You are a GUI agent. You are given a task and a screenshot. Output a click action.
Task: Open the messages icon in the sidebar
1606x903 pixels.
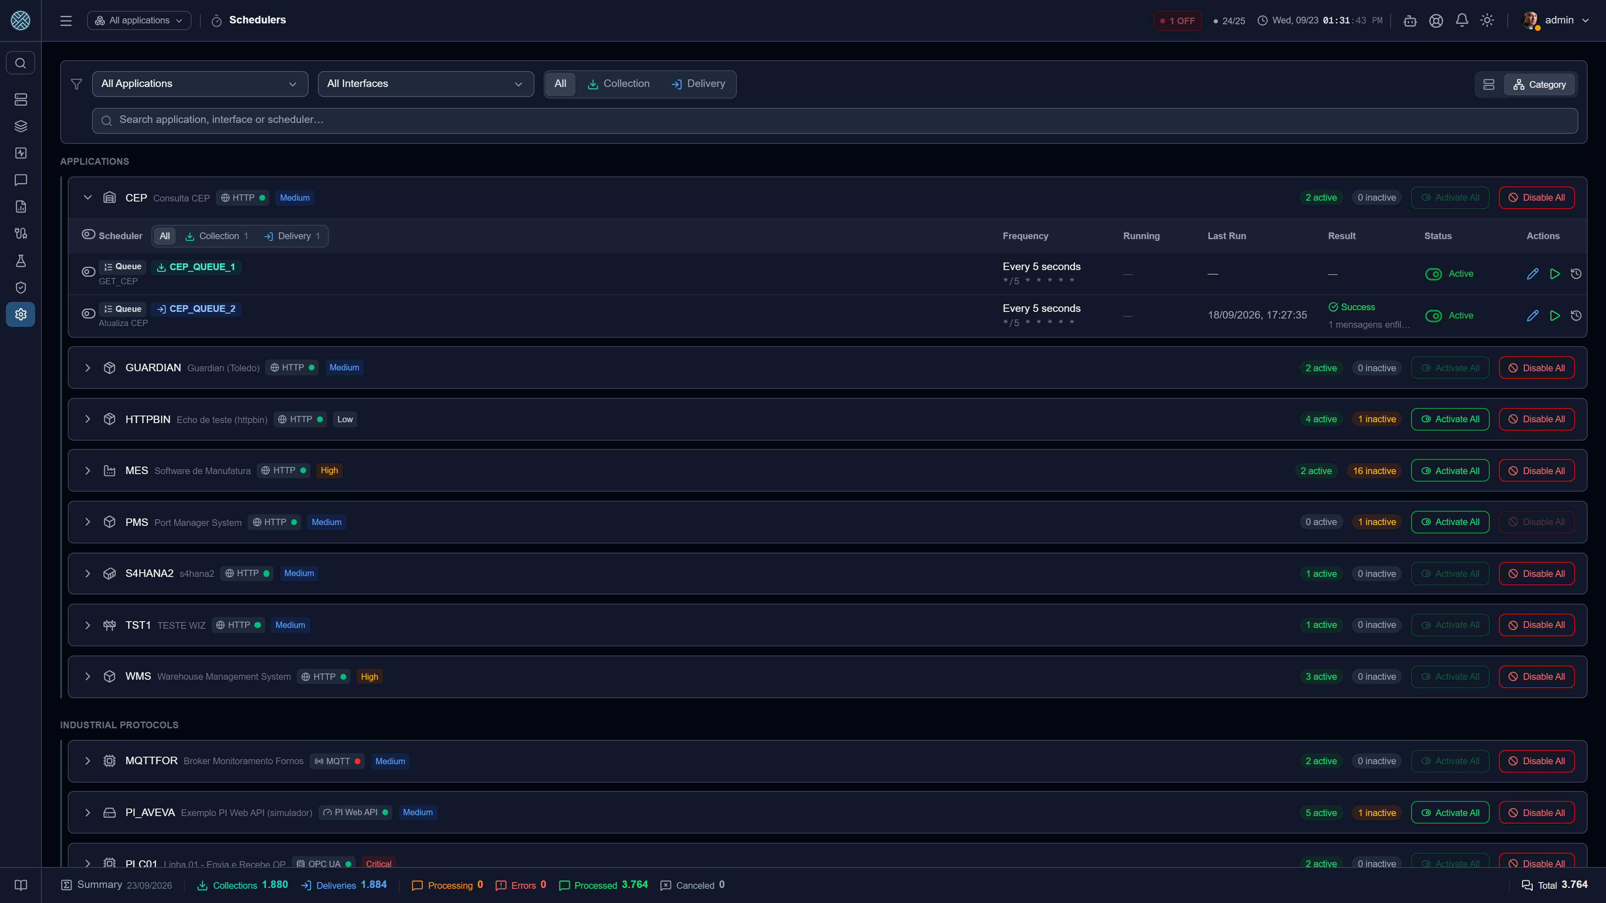tap(20, 180)
